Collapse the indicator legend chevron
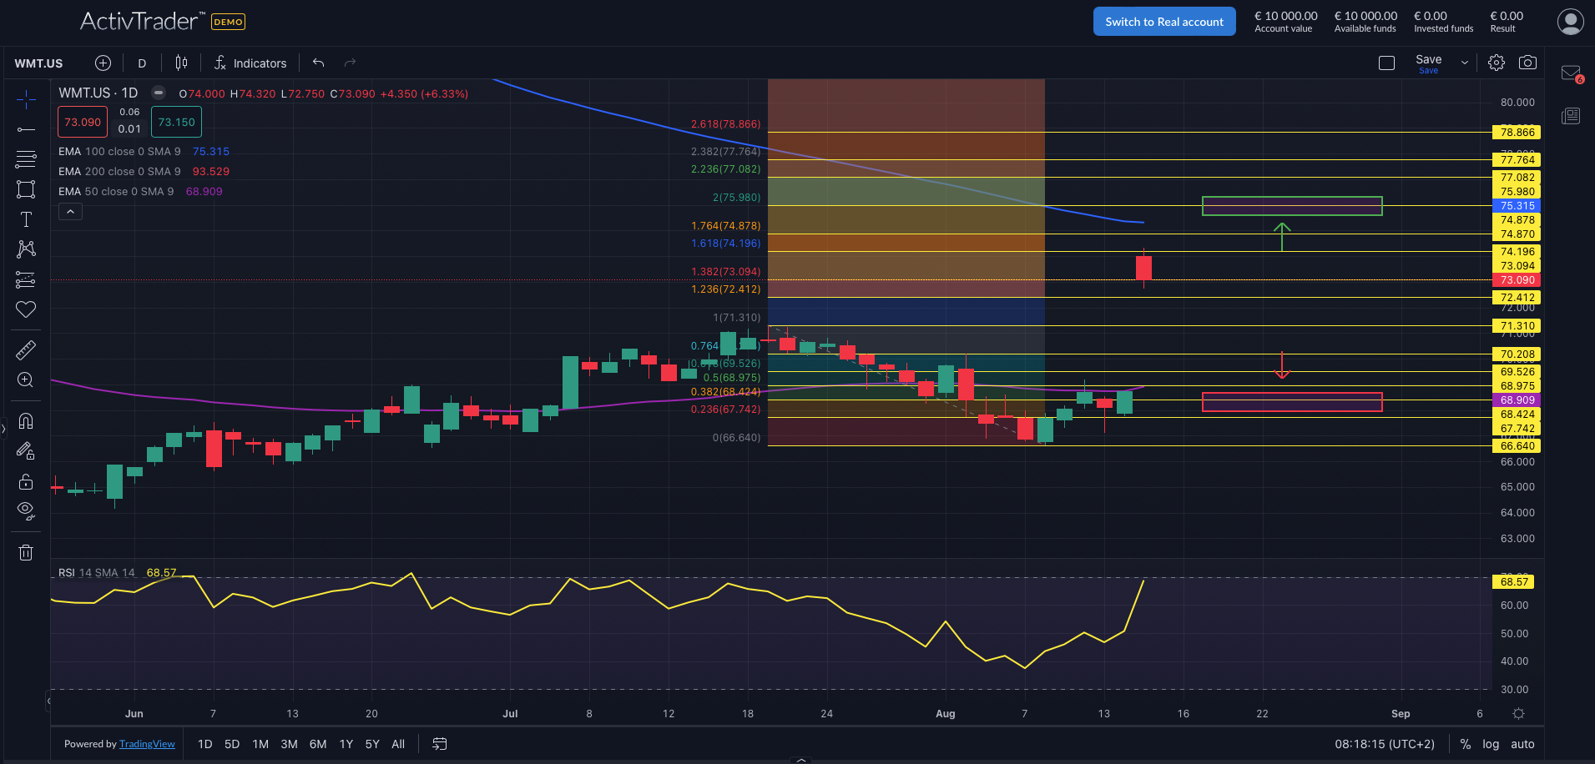Screen dimensions: 1595x764 pyautogui.click(x=71, y=212)
